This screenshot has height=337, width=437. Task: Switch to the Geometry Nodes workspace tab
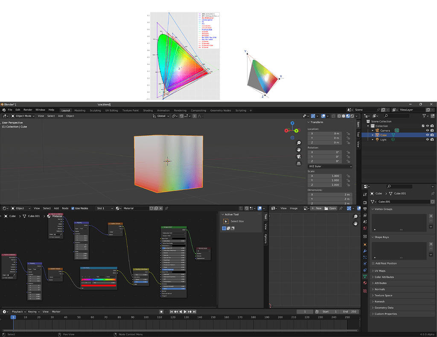pyautogui.click(x=221, y=111)
